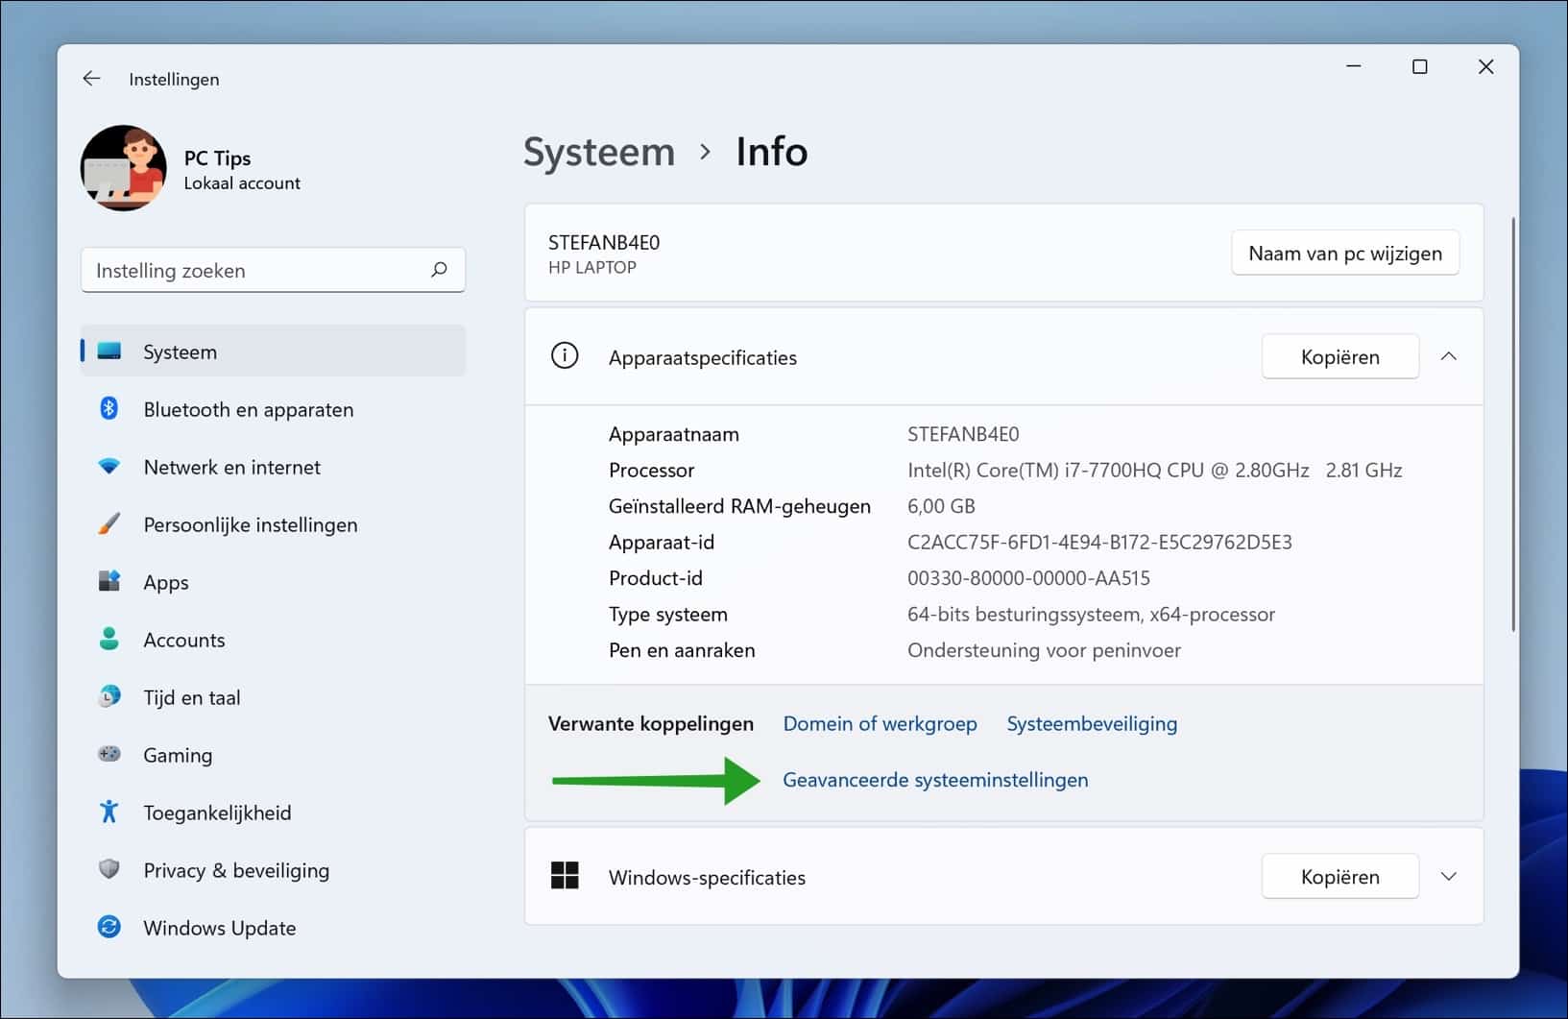This screenshot has width=1568, height=1019.
Task: Expand the Windows-specificaties section
Action: (x=1449, y=876)
